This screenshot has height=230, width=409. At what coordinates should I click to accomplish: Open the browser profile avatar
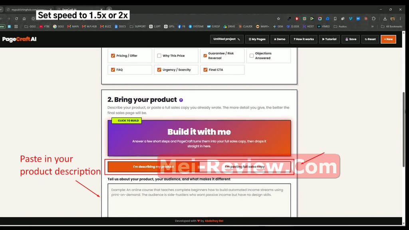point(393,19)
